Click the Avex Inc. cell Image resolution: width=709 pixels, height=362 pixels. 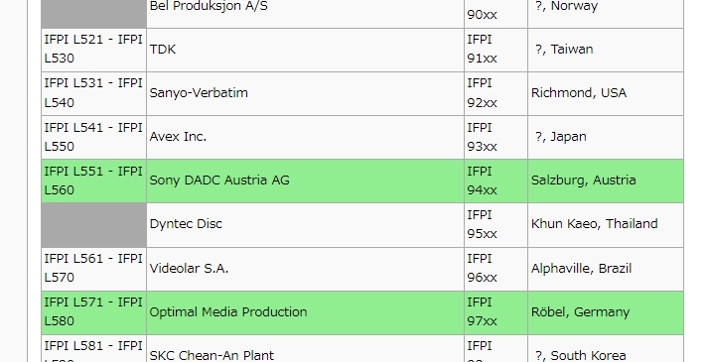click(x=305, y=137)
